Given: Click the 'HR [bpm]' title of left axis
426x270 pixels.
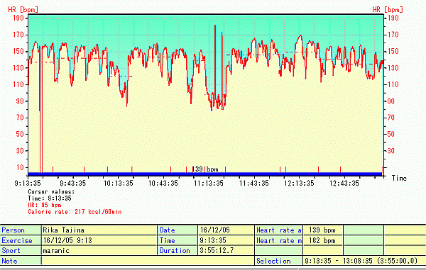Looking at the screenshot, I should tap(23, 9).
